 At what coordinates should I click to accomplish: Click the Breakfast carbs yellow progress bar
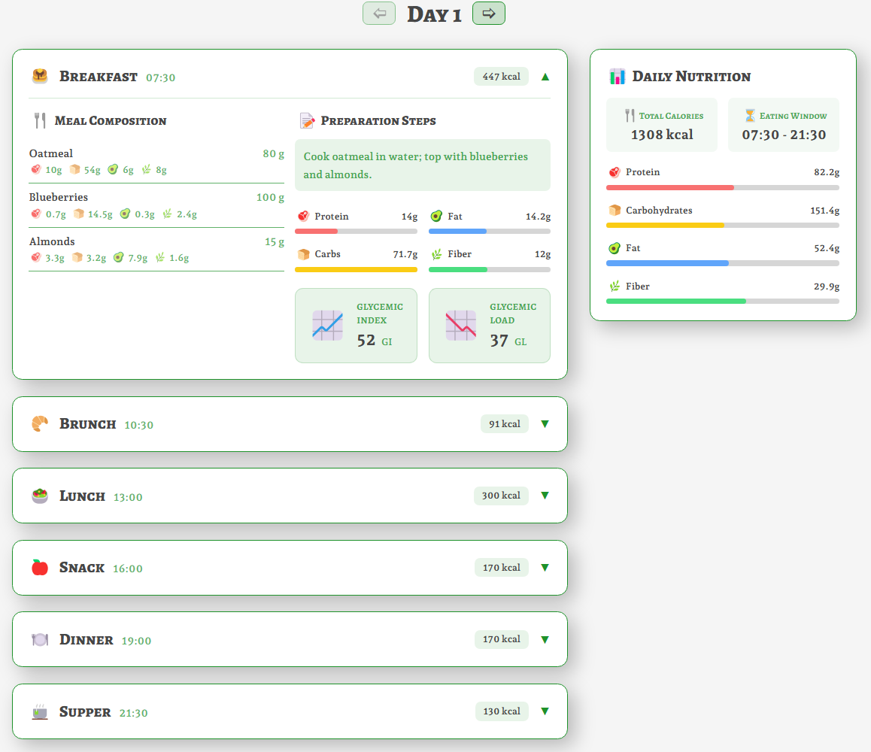[x=356, y=269]
